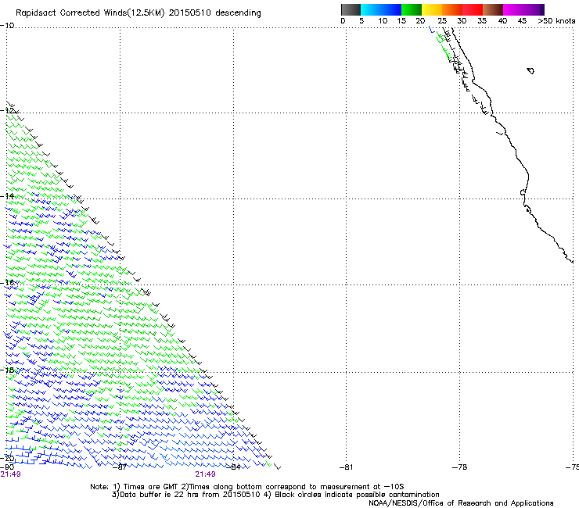Click the cyan 5-10 knots legend segment
The width and height of the screenshot is (579, 508).
tap(371, 9)
